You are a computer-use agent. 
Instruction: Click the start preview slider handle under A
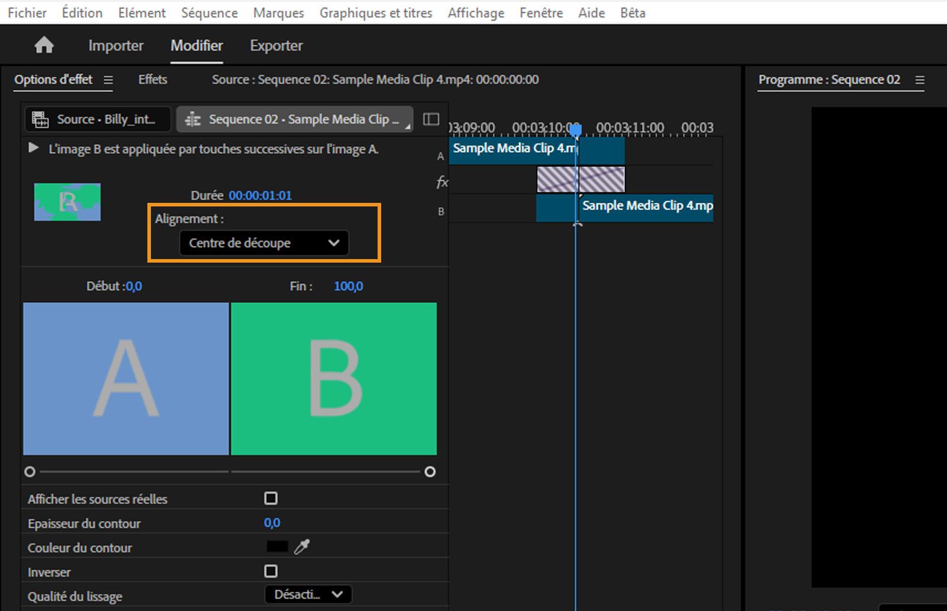point(30,471)
